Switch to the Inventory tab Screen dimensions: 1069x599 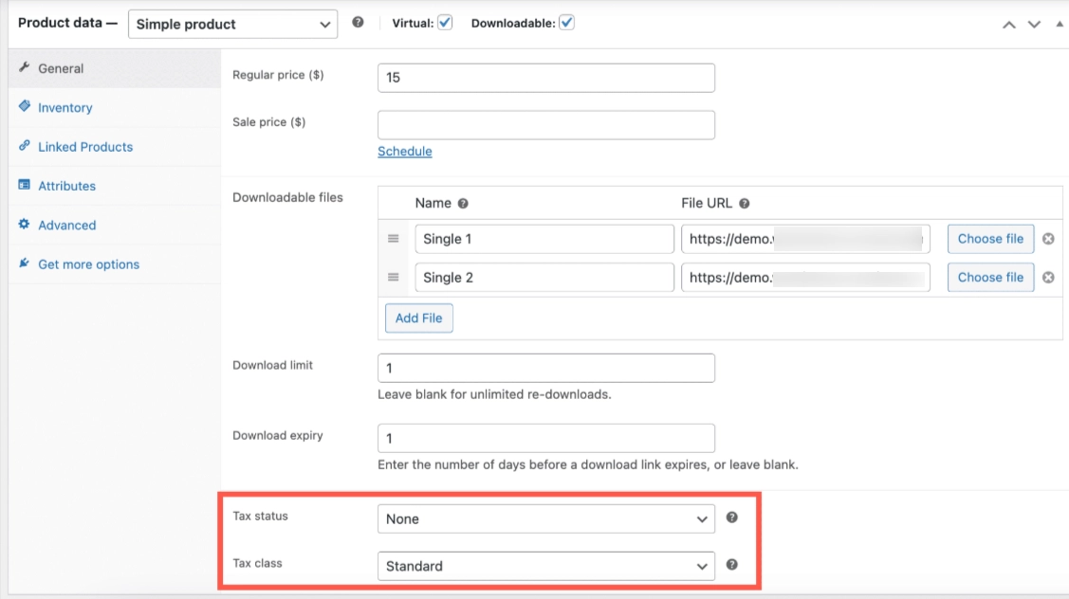[x=65, y=108]
